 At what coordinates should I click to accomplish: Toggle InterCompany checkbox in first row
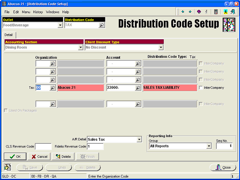click(201, 63)
